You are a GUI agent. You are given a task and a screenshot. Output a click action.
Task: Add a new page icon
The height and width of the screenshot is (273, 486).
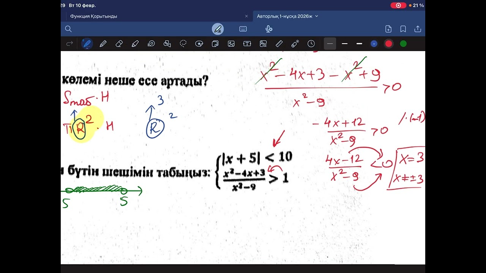tap(388, 29)
